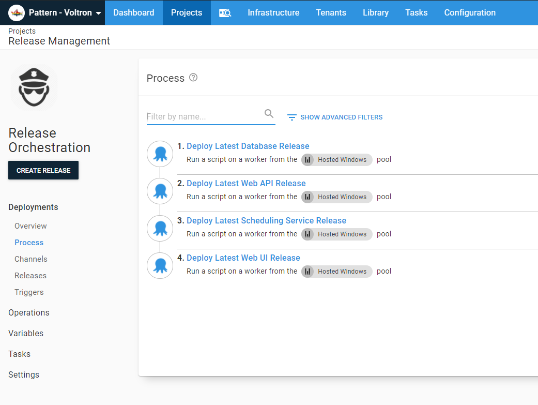Expand the Operations section in the sidebar
The image size is (538, 405).
28,312
